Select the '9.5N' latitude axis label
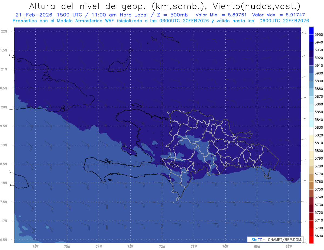Image resolution: width=324 pixels, height=250 pixels. pyautogui.click(x=4, y=126)
